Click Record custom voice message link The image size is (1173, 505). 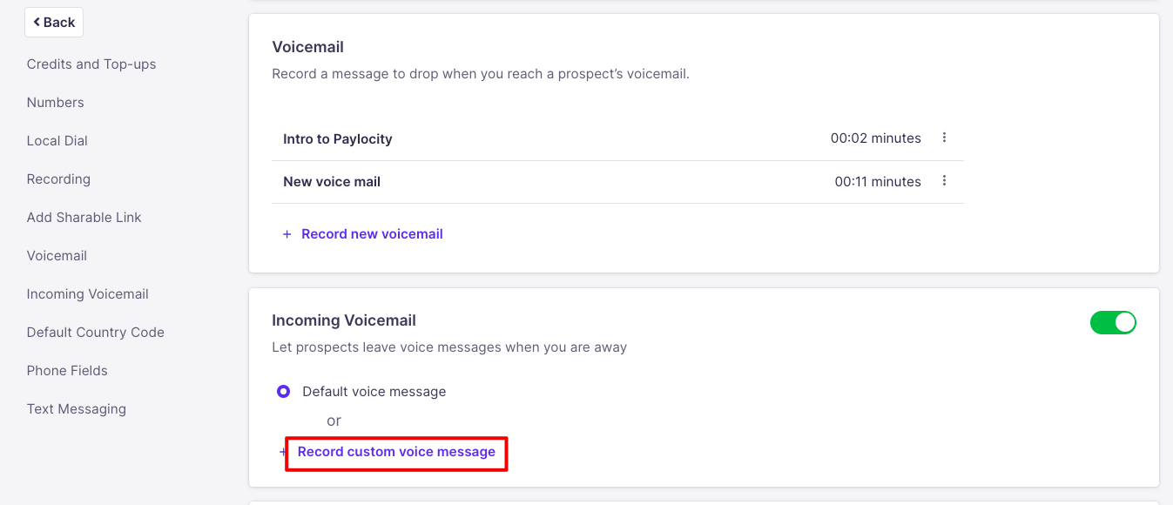(396, 452)
